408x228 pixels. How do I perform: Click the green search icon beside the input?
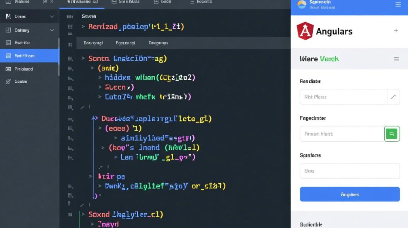click(392, 134)
